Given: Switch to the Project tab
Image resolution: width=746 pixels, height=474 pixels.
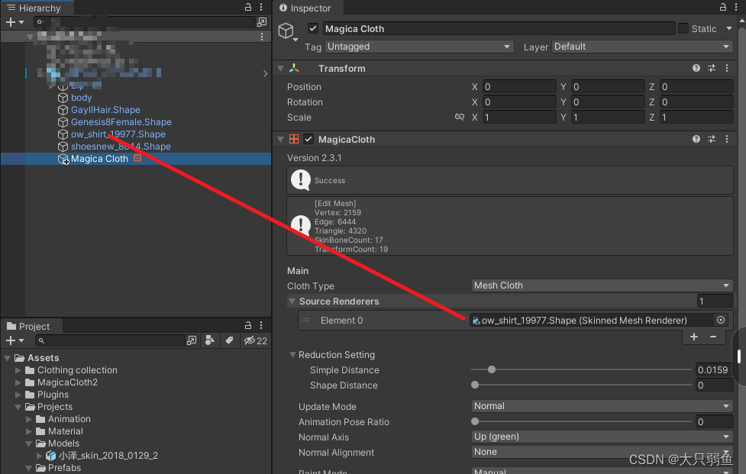Looking at the screenshot, I should (x=28, y=326).
